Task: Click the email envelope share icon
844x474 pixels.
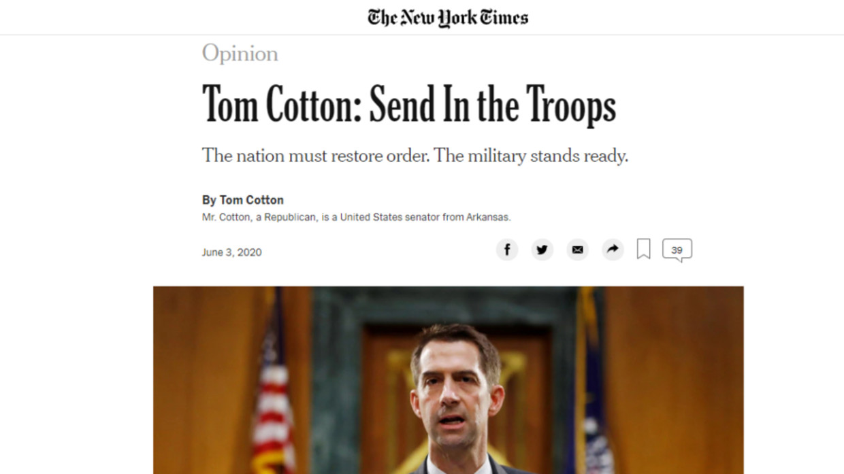Action: coord(577,250)
